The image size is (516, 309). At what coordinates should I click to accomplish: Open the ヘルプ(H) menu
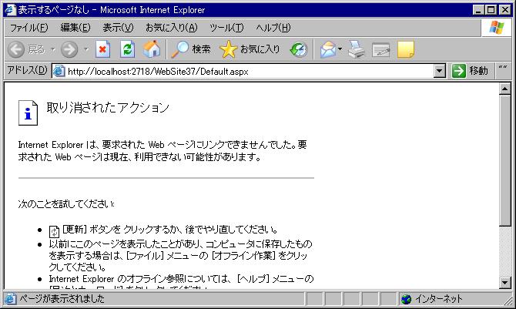pyautogui.click(x=273, y=28)
